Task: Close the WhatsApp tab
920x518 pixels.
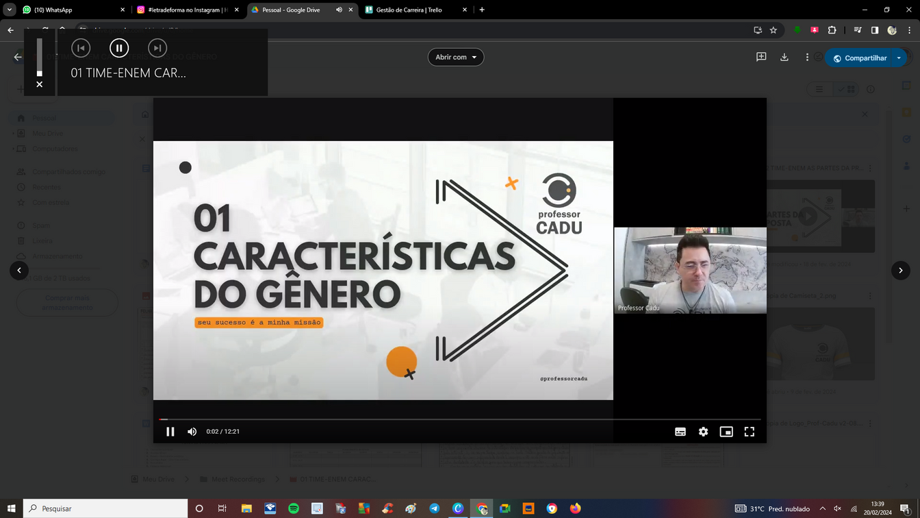Action: point(123,10)
